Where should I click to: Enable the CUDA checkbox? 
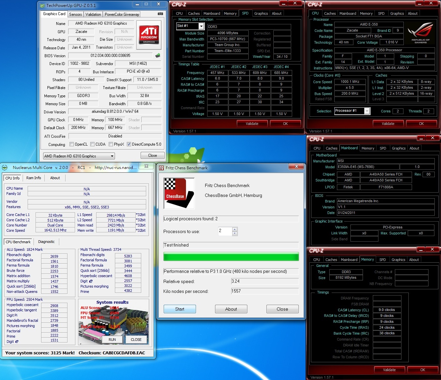tap(93, 144)
